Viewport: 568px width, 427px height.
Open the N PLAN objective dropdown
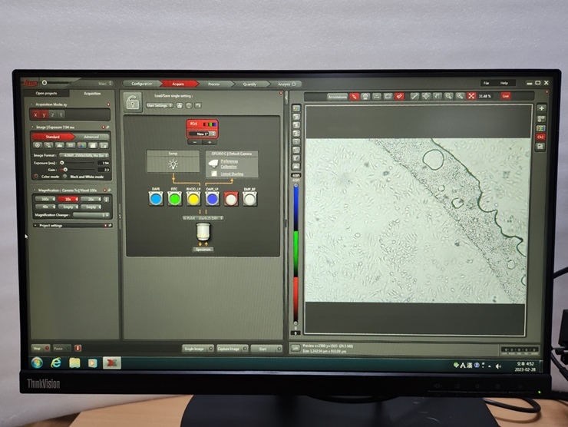[x=203, y=217]
